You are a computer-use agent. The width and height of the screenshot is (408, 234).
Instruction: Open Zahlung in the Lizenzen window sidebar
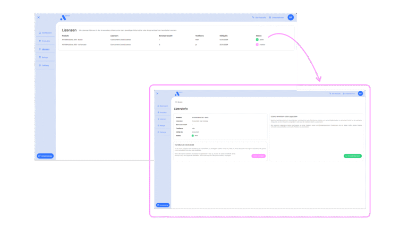pyautogui.click(x=45, y=65)
